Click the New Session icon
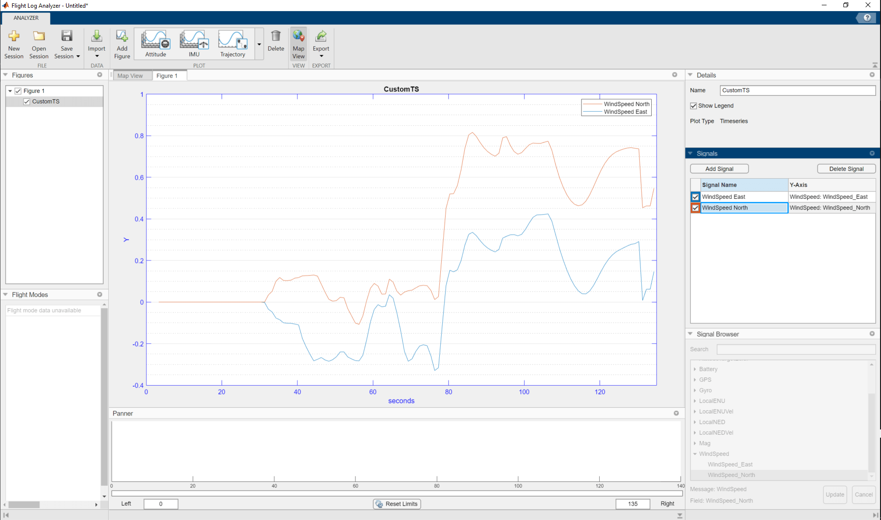Viewport: 881px width, 520px height. [14, 37]
